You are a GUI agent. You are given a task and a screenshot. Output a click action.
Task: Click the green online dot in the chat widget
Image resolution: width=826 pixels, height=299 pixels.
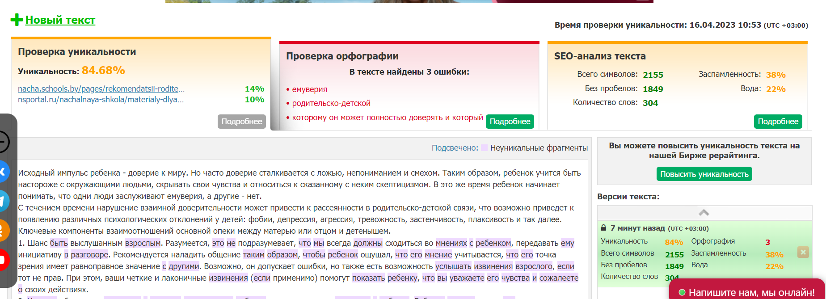682,293
